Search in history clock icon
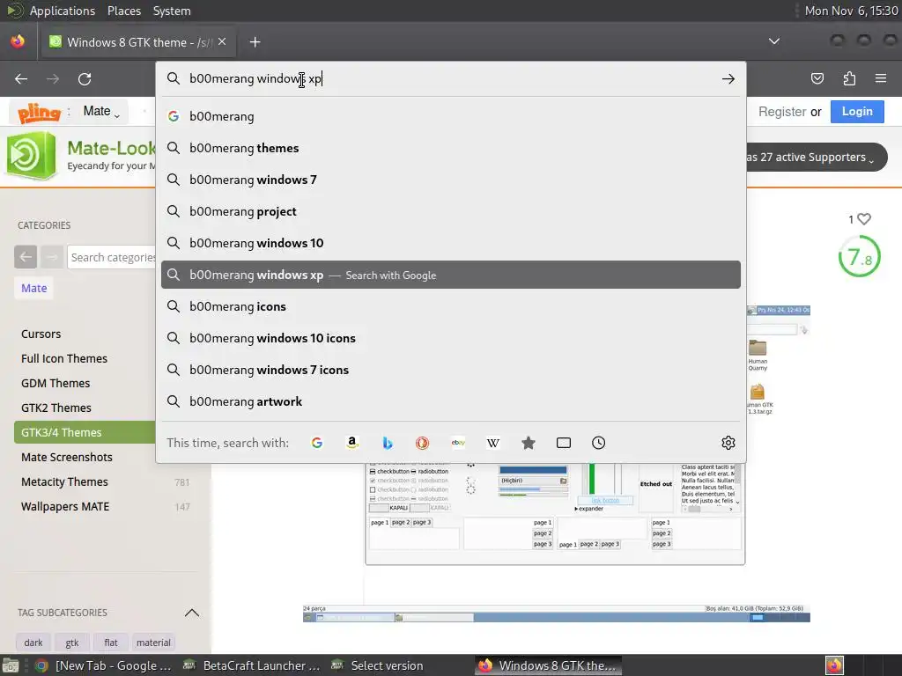 click(599, 443)
